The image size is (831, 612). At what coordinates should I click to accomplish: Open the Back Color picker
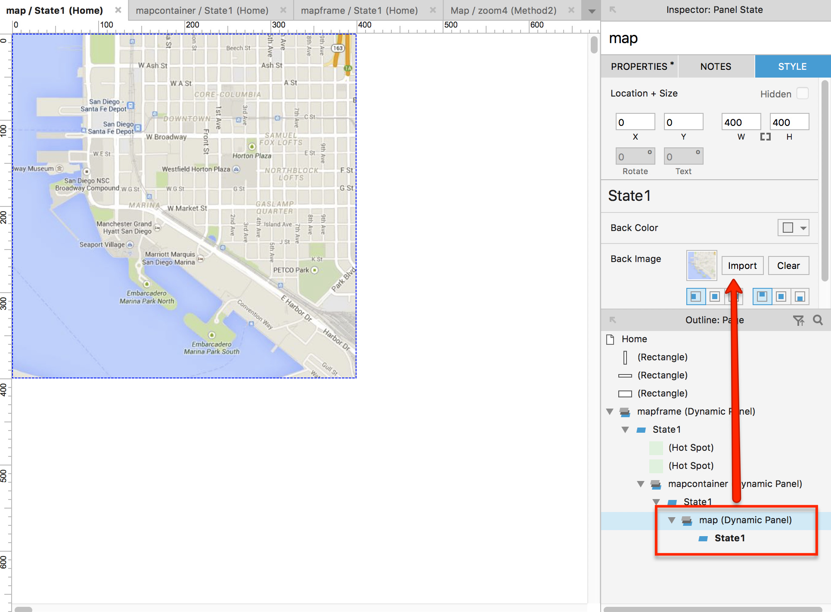[793, 228]
